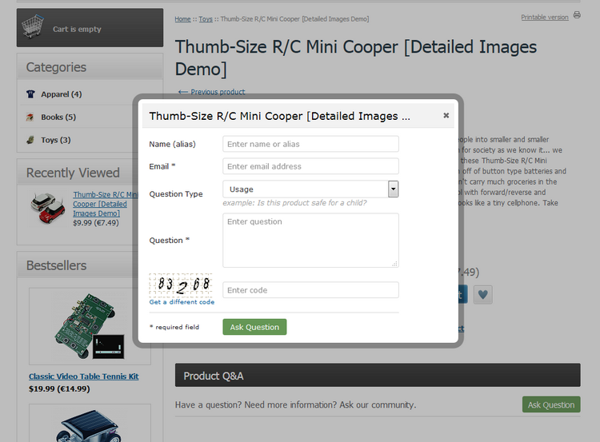Click the textarea resize grip

point(394,264)
